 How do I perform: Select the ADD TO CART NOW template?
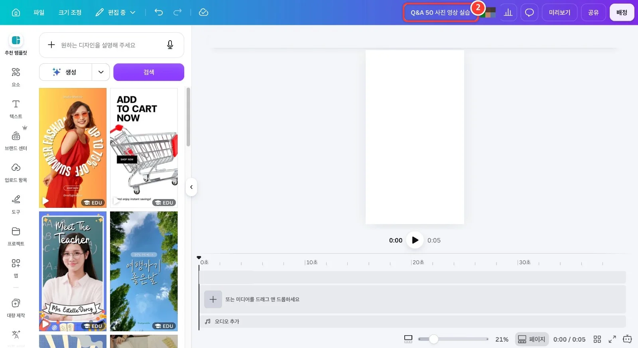[x=144, y=148]
